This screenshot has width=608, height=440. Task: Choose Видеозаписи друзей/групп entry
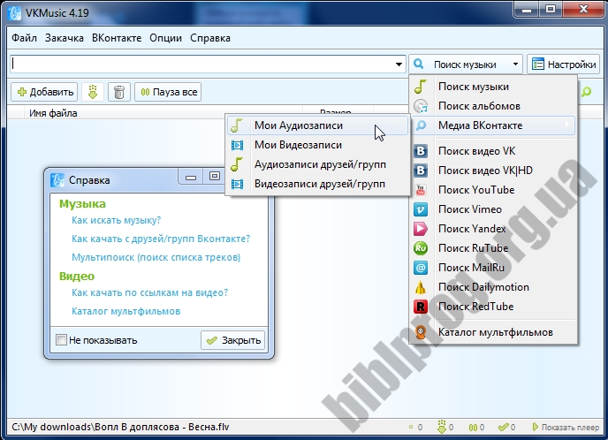point(317,184)
